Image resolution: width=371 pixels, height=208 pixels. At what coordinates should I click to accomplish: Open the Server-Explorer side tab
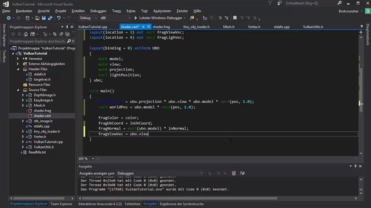[x=4, y=35]
